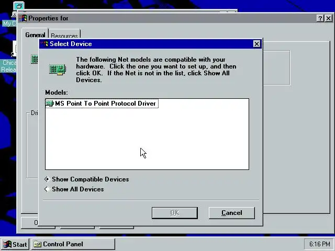This screenshot has height=251, width=335.
Task: Select MS Point To Point Protocol Driver entry
Action: [102, 104]
